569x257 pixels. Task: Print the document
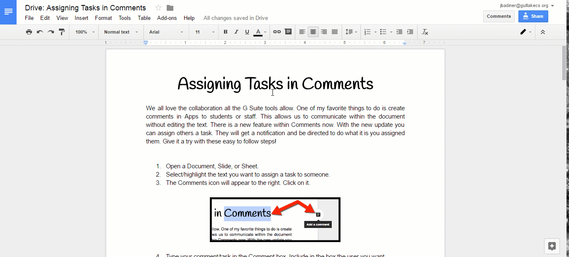29,32
